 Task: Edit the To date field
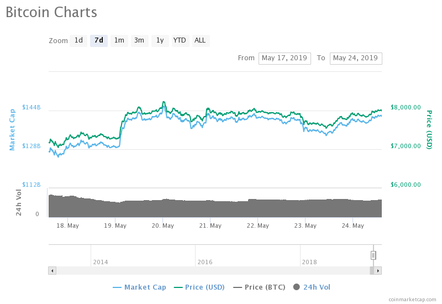356,59
